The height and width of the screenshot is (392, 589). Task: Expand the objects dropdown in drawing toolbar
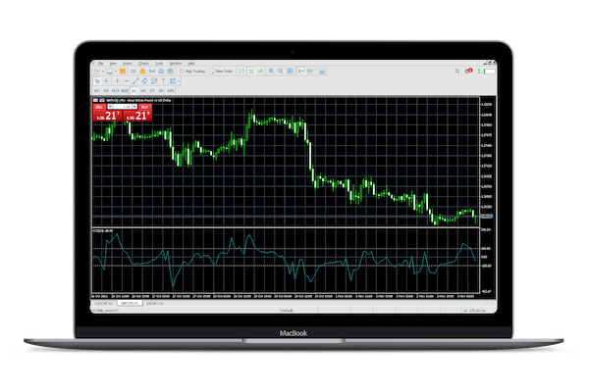click(179, 80)
